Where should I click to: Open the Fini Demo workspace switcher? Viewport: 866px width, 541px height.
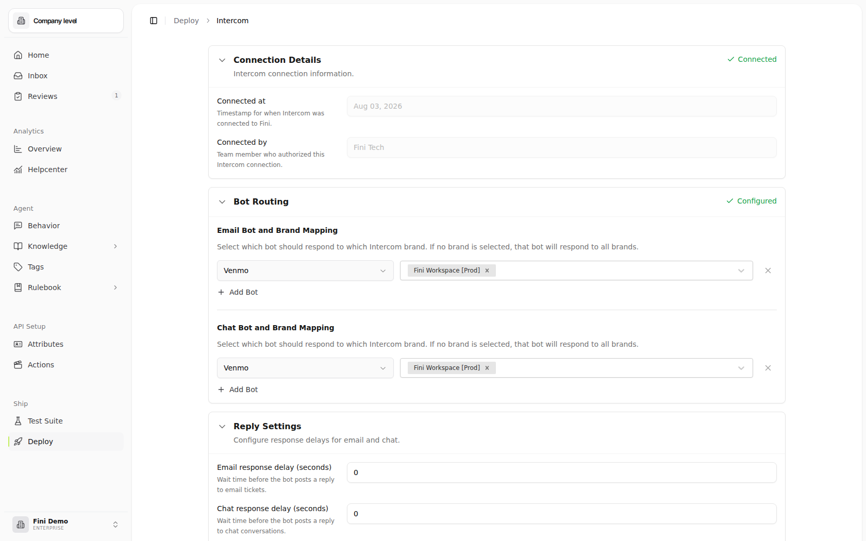[66, 525]
